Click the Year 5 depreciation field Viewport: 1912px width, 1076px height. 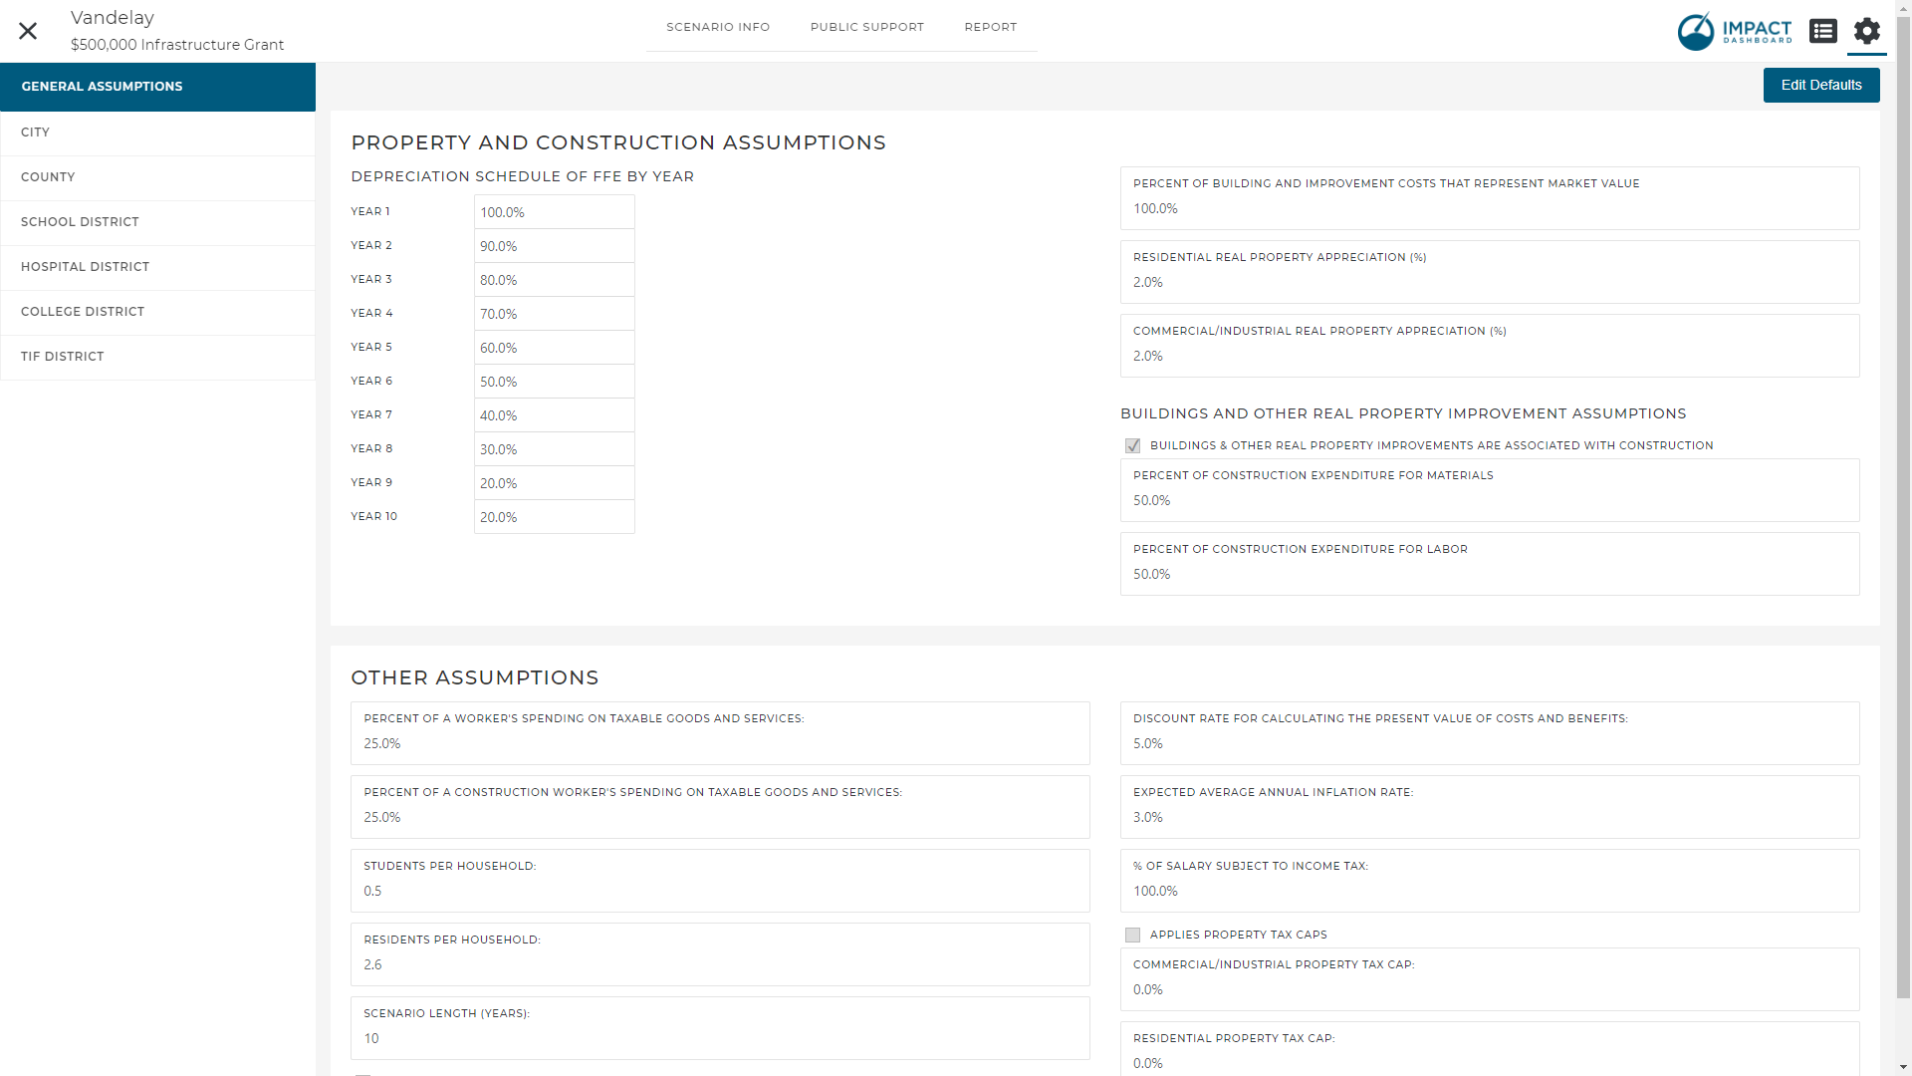point(555,348)
